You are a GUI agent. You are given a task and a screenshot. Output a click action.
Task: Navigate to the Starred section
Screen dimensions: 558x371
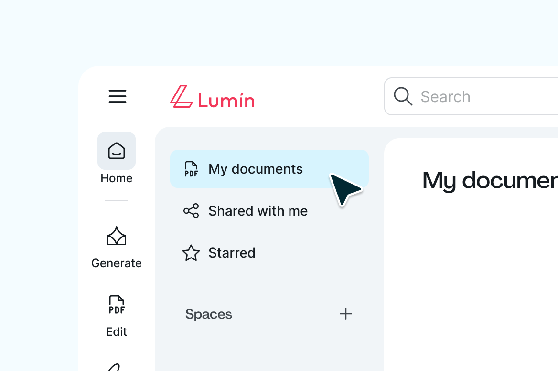[231, 253]
